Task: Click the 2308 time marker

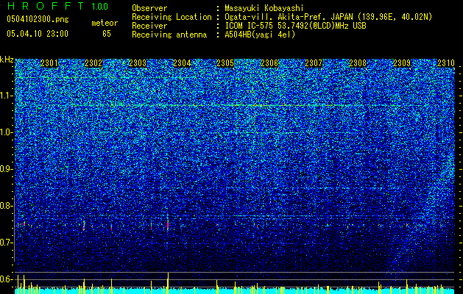Action: [358, 63]
